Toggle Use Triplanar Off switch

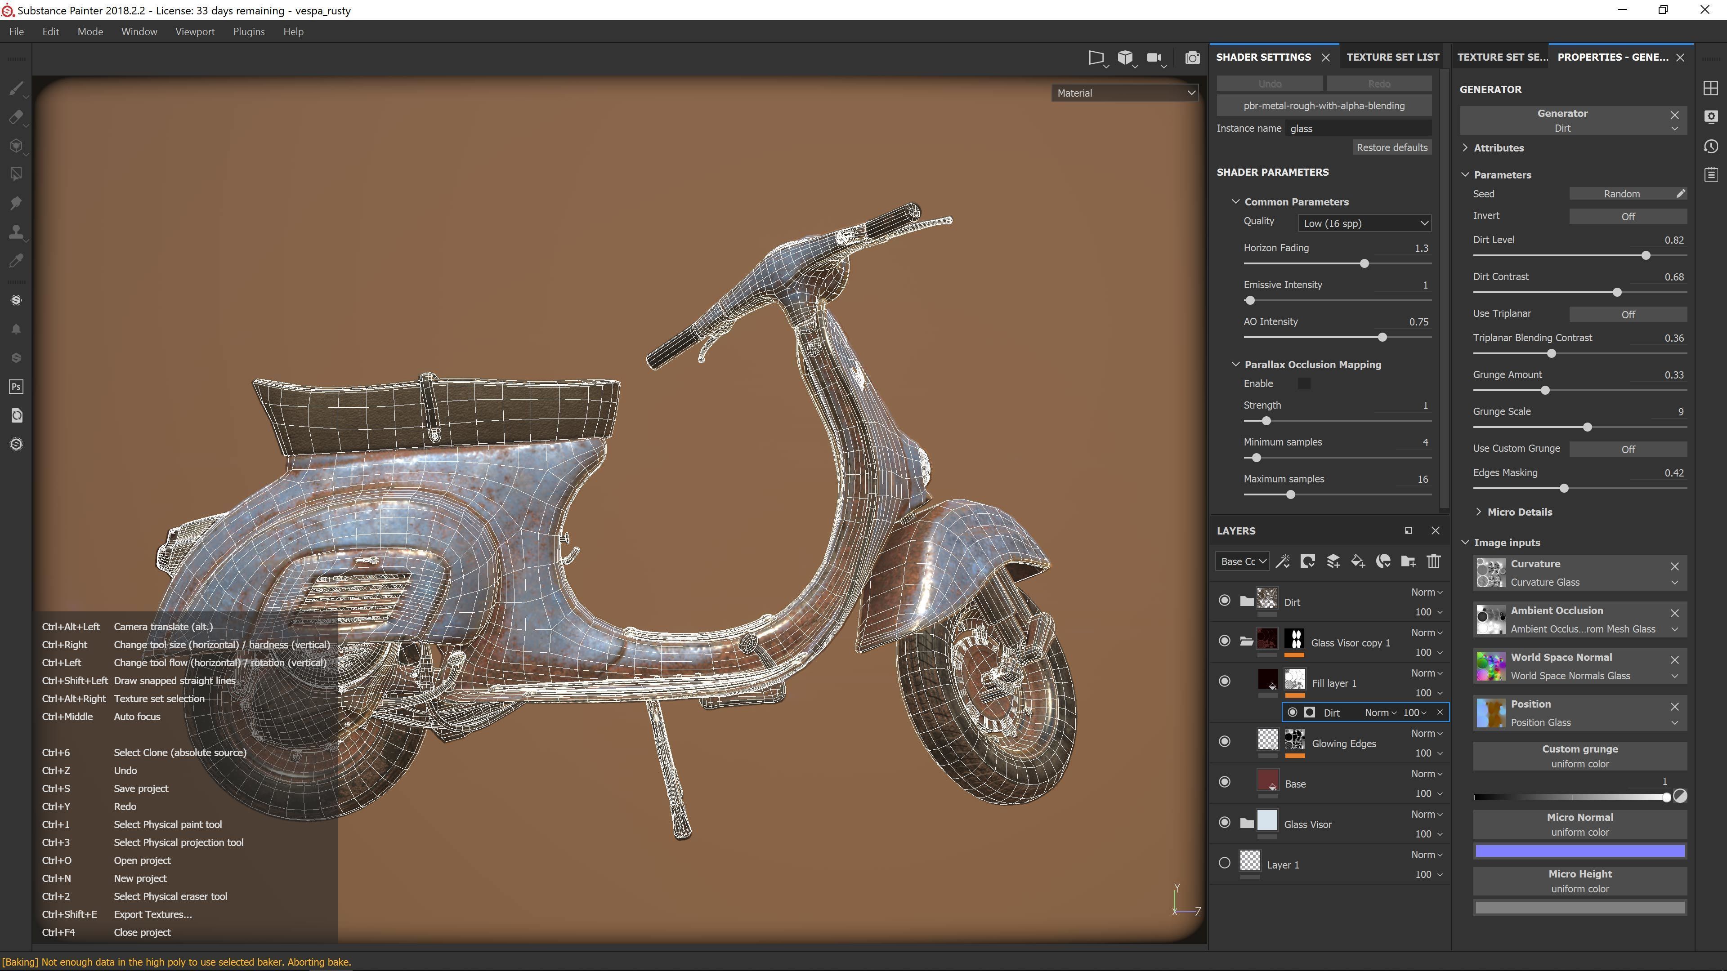[x=1628, y=314]
